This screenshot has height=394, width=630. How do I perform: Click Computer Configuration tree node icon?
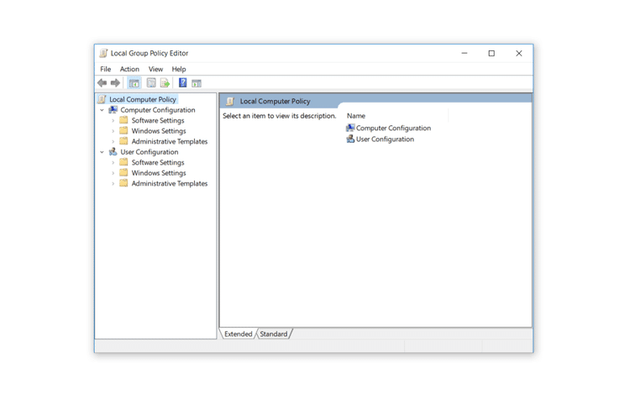(113, 110)
